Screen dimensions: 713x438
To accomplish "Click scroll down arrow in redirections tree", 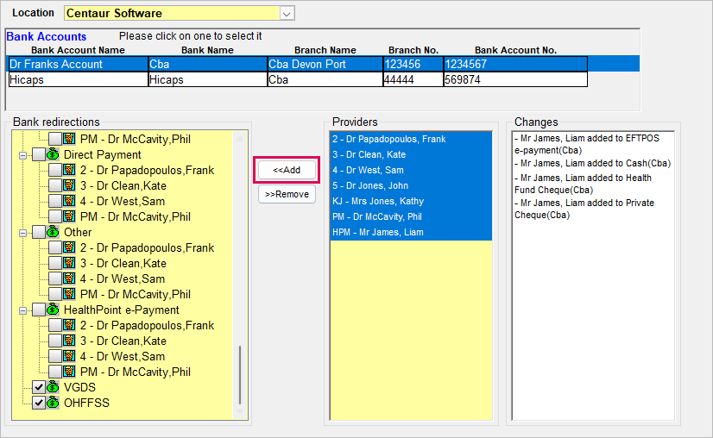I will (x=240, y=412).
